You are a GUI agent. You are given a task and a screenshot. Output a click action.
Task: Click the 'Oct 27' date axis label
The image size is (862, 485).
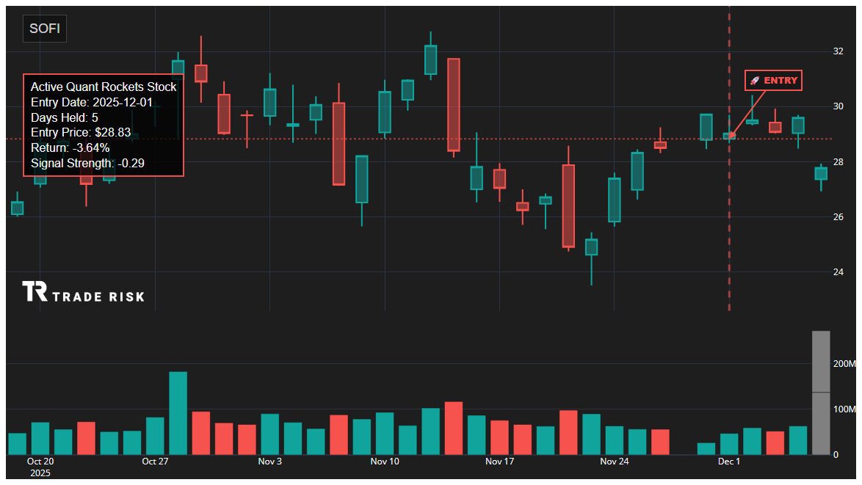point(155,462)
